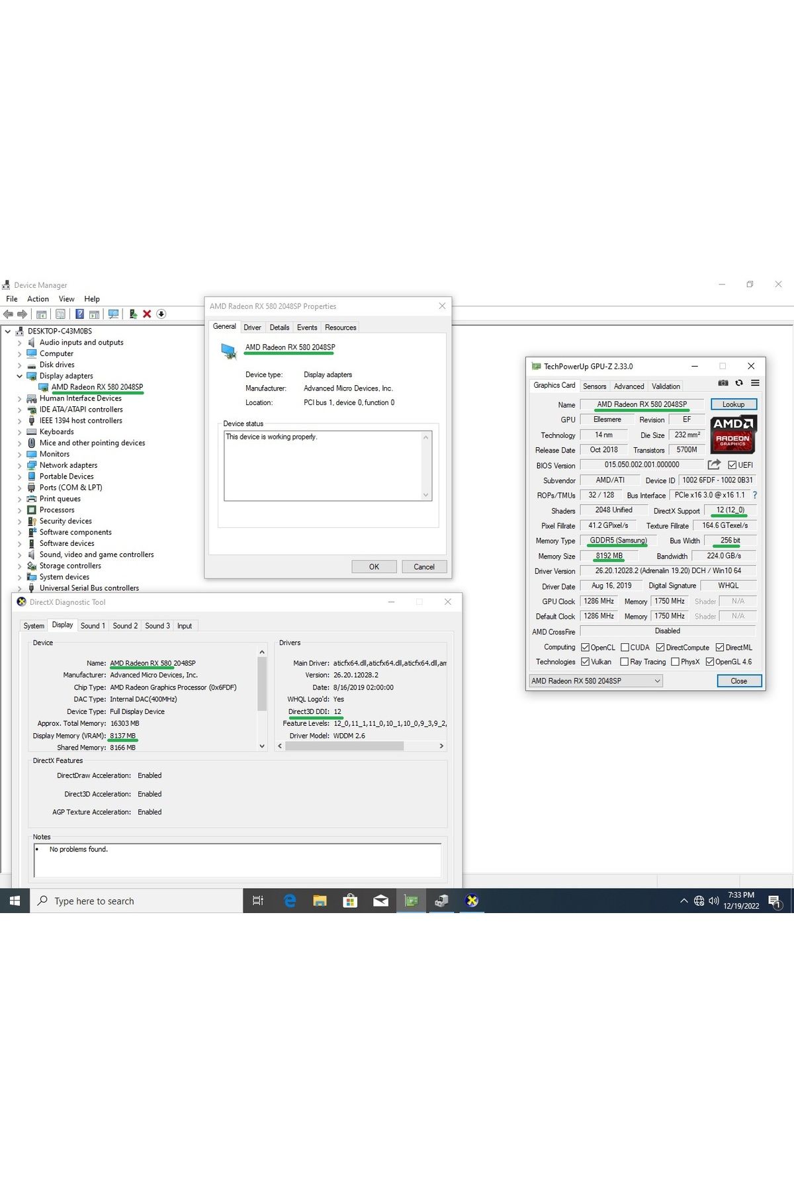The width and height of the screenshot is (794, 1191).
Task: Click OK in the Properties dialog
Action: (x=374, y=567)
